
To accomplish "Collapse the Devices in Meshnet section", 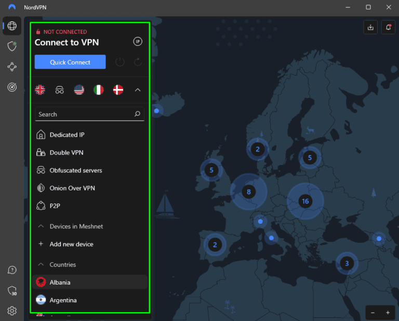I will pos(40,226).
